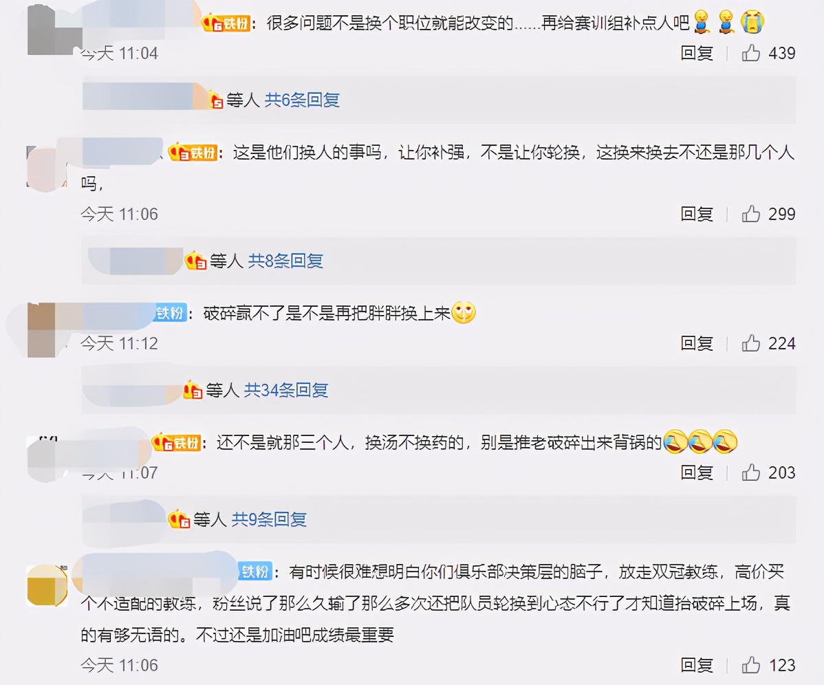Like the comment with 203 likes
This screenshot has width=824, height=685.
pyautogui.click(x=751, y=472)
